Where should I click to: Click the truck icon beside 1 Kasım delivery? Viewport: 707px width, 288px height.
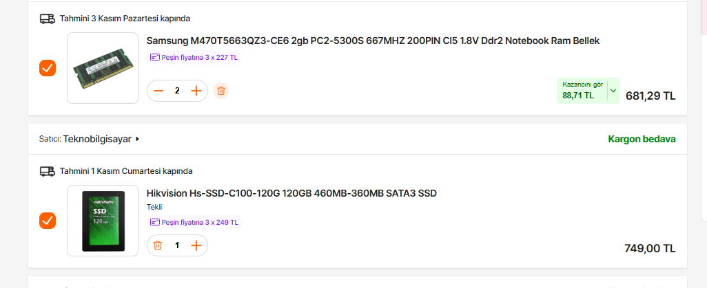pos(48,171)
